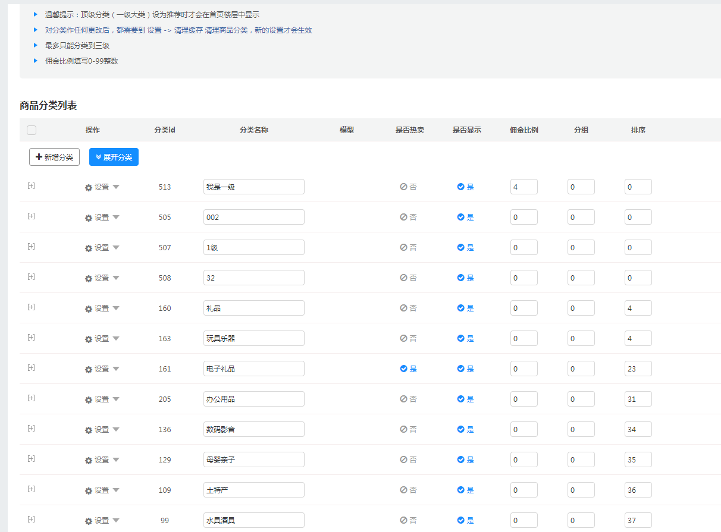Check the select-all checkbox in table header

click(32, 130)
